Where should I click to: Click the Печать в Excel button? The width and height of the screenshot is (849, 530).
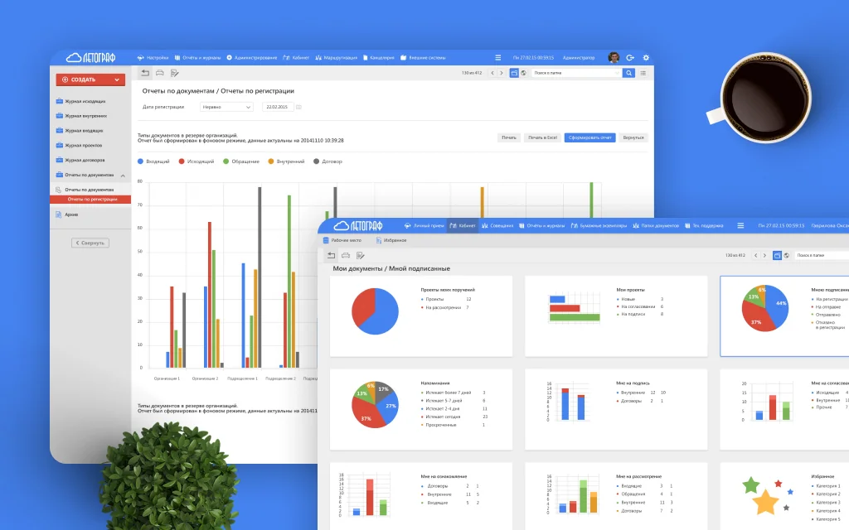point(542,138)
